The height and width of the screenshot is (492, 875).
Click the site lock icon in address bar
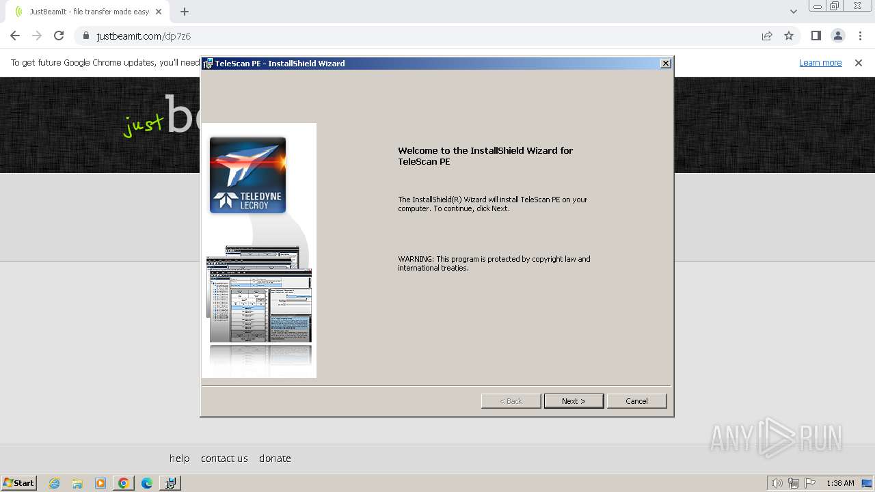86,36
